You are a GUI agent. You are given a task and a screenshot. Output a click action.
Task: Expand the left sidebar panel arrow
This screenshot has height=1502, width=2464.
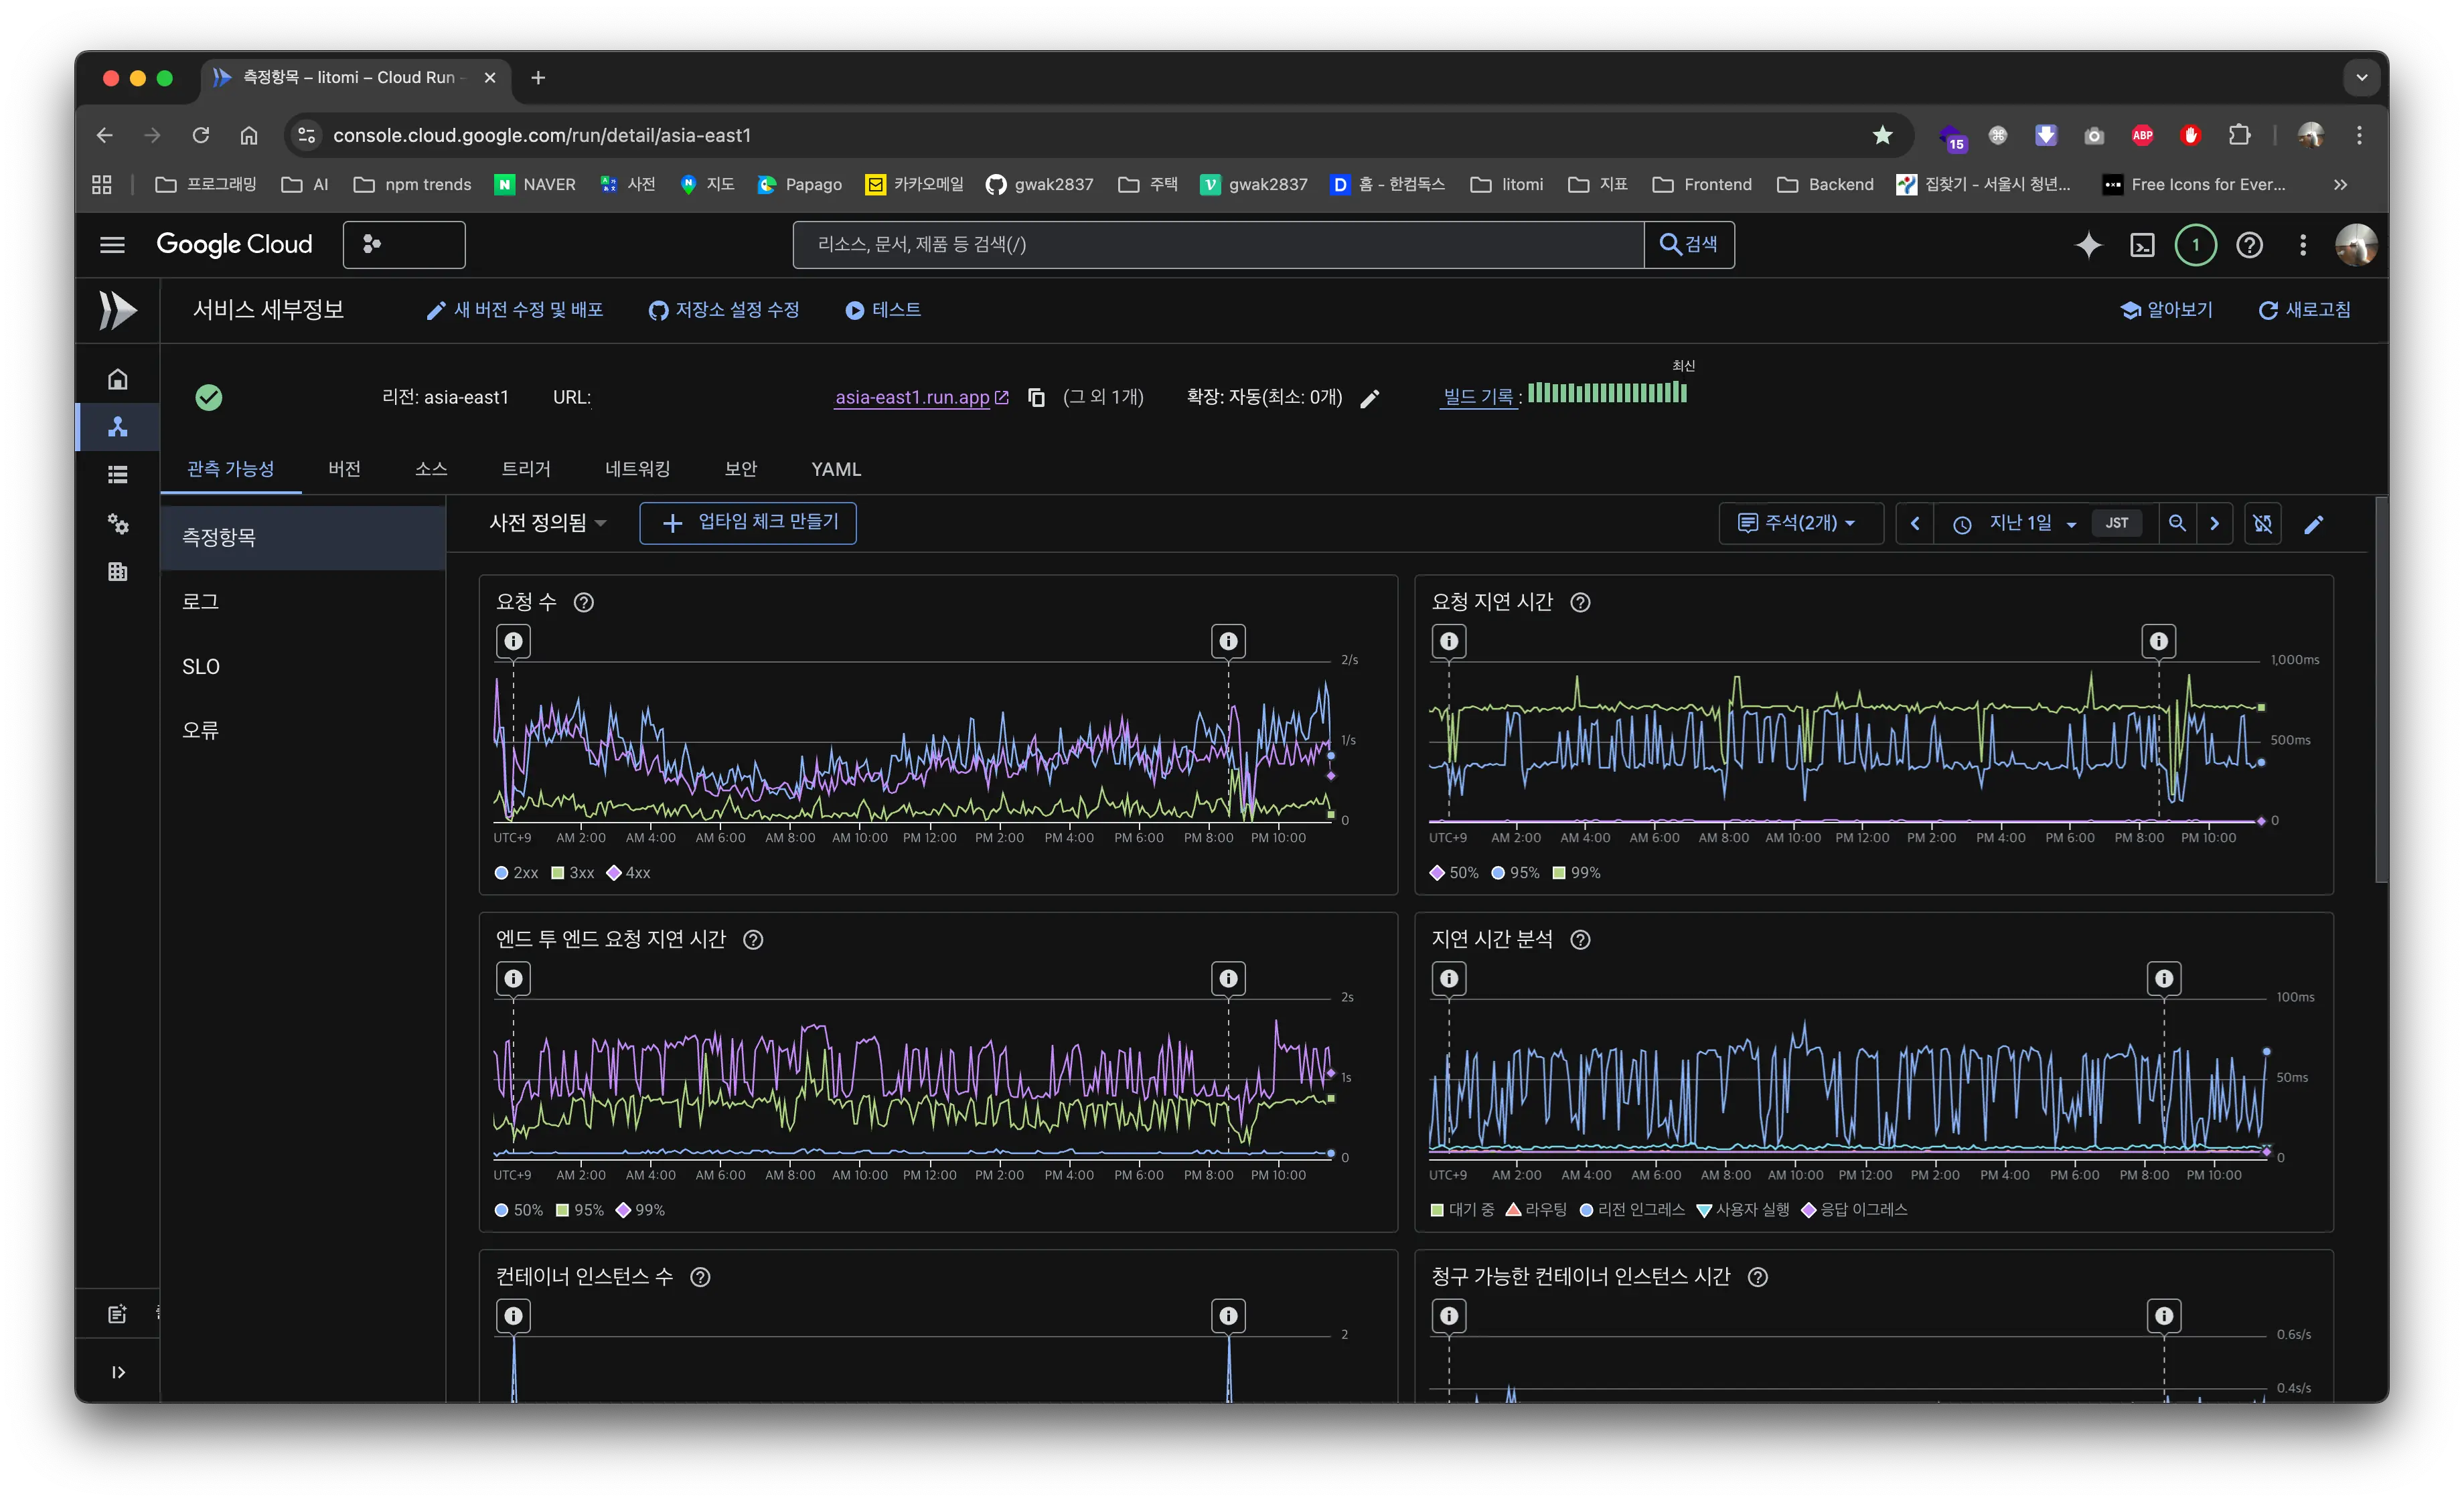tap(118, 1372)
